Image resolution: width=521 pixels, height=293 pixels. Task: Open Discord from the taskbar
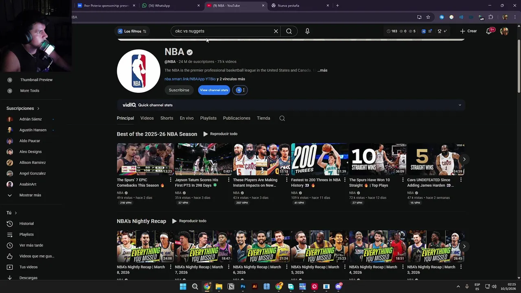point(338,286)
